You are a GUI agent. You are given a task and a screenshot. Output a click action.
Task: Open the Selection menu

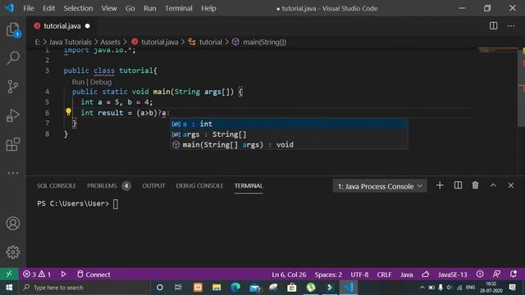(78, 8)
